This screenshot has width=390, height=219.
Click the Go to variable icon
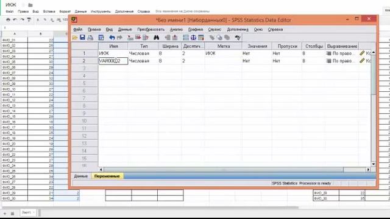tap(138, 38)
